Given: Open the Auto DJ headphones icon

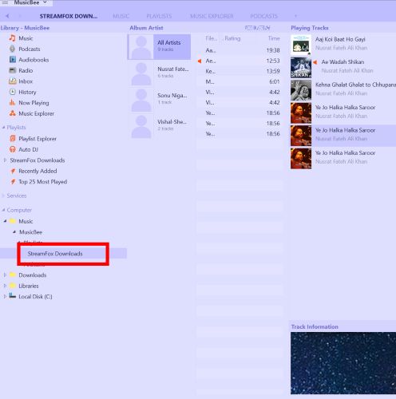Looking at the screenshot, I should coord(13,149).
